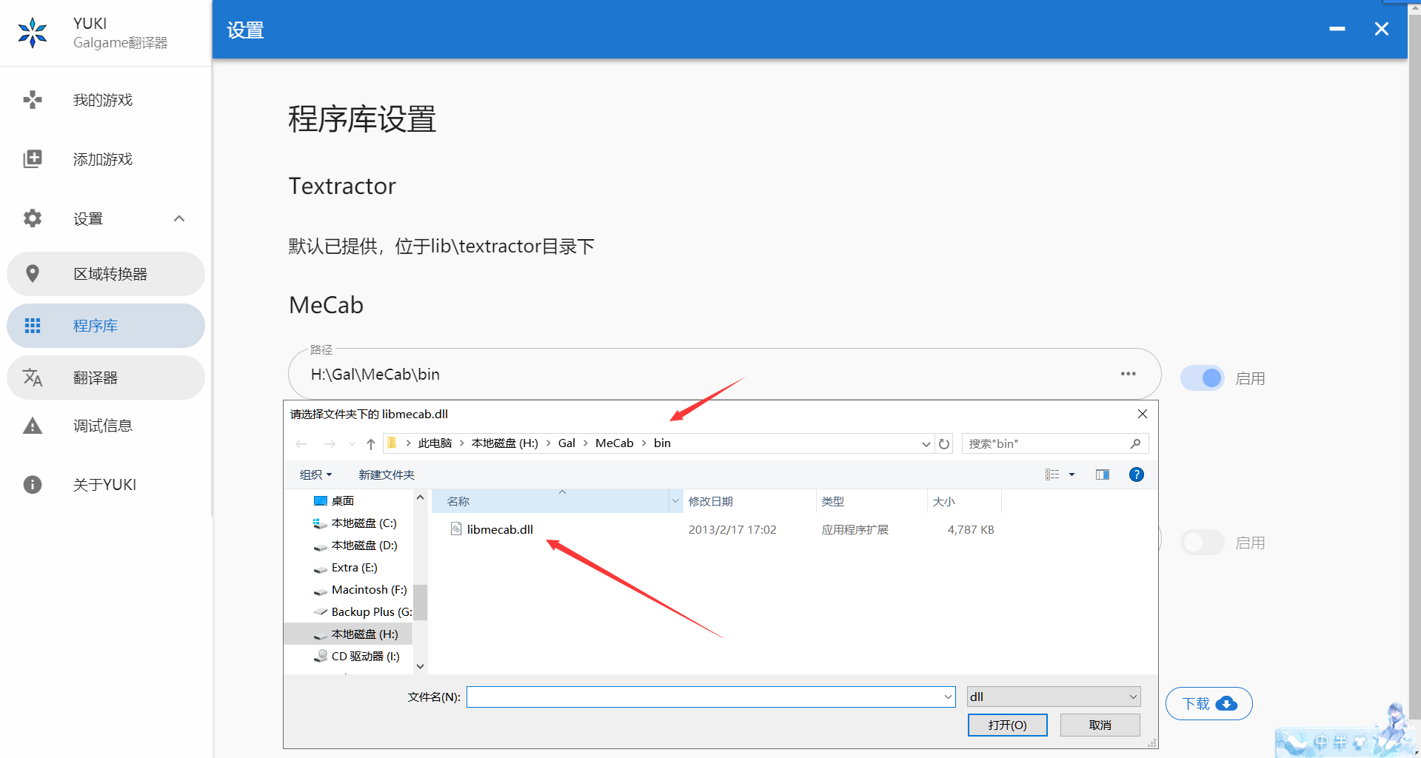Viewport: 1421px width, 758px height.
Task: Disable the MeCab 启用 toggle
Action: 1202,378
